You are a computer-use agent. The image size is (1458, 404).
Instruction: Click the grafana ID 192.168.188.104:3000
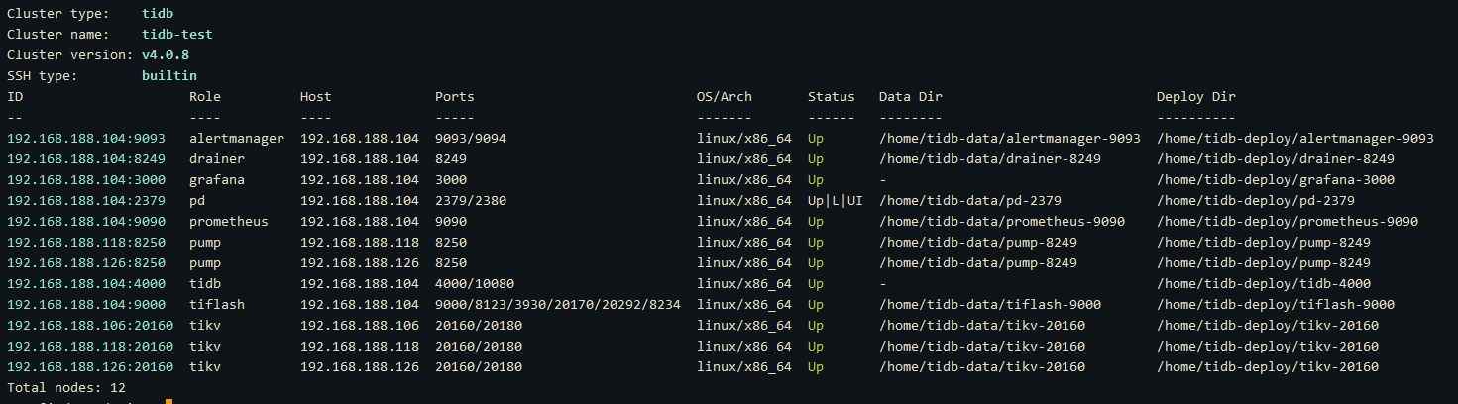[x=86, y=180]
